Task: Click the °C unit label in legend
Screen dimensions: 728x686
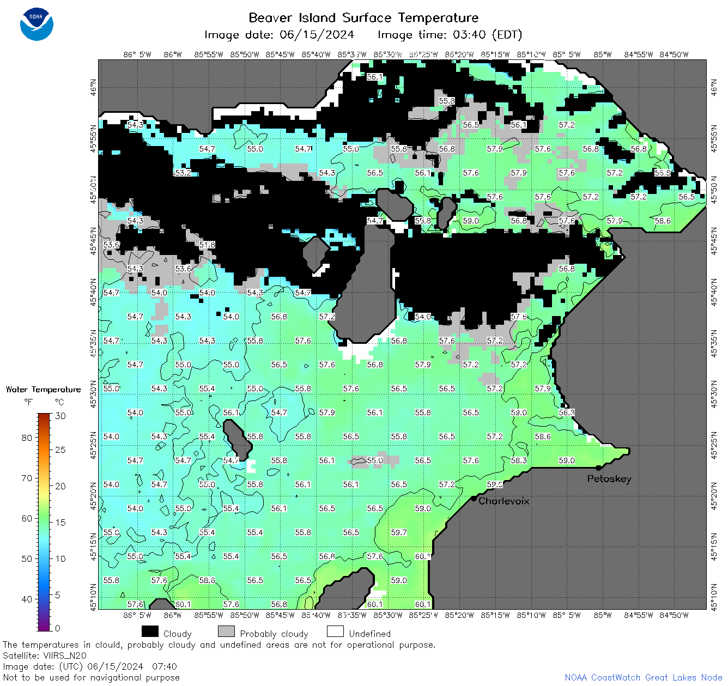Action: (x=59, y=402)
